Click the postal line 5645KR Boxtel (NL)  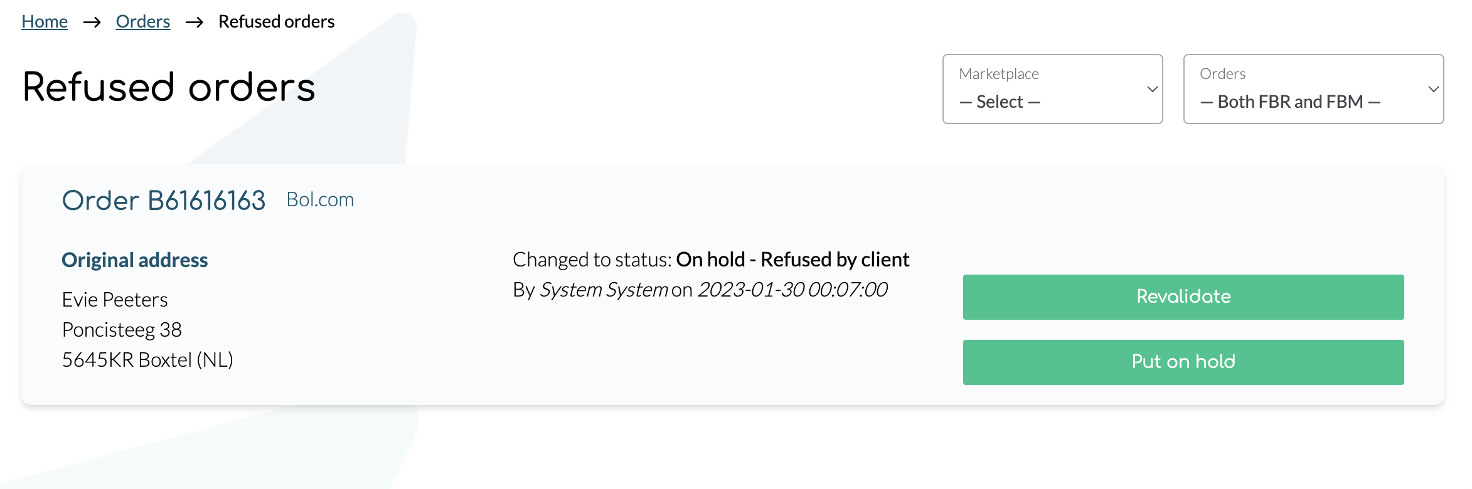[147, 360]
